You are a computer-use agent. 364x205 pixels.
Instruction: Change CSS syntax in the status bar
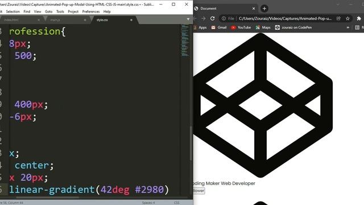click(177, 203)
